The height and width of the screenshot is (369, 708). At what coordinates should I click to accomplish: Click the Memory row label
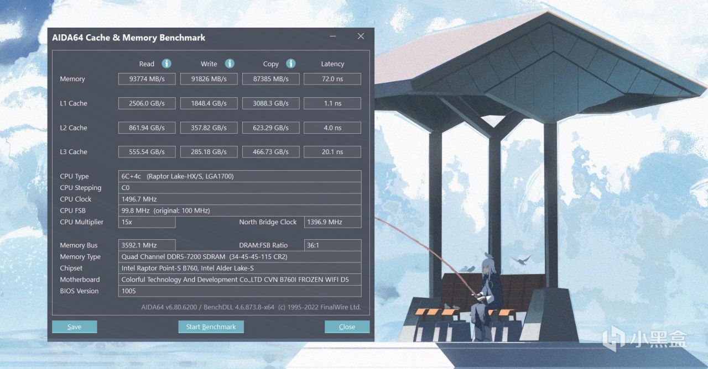[x=72, y=79]
